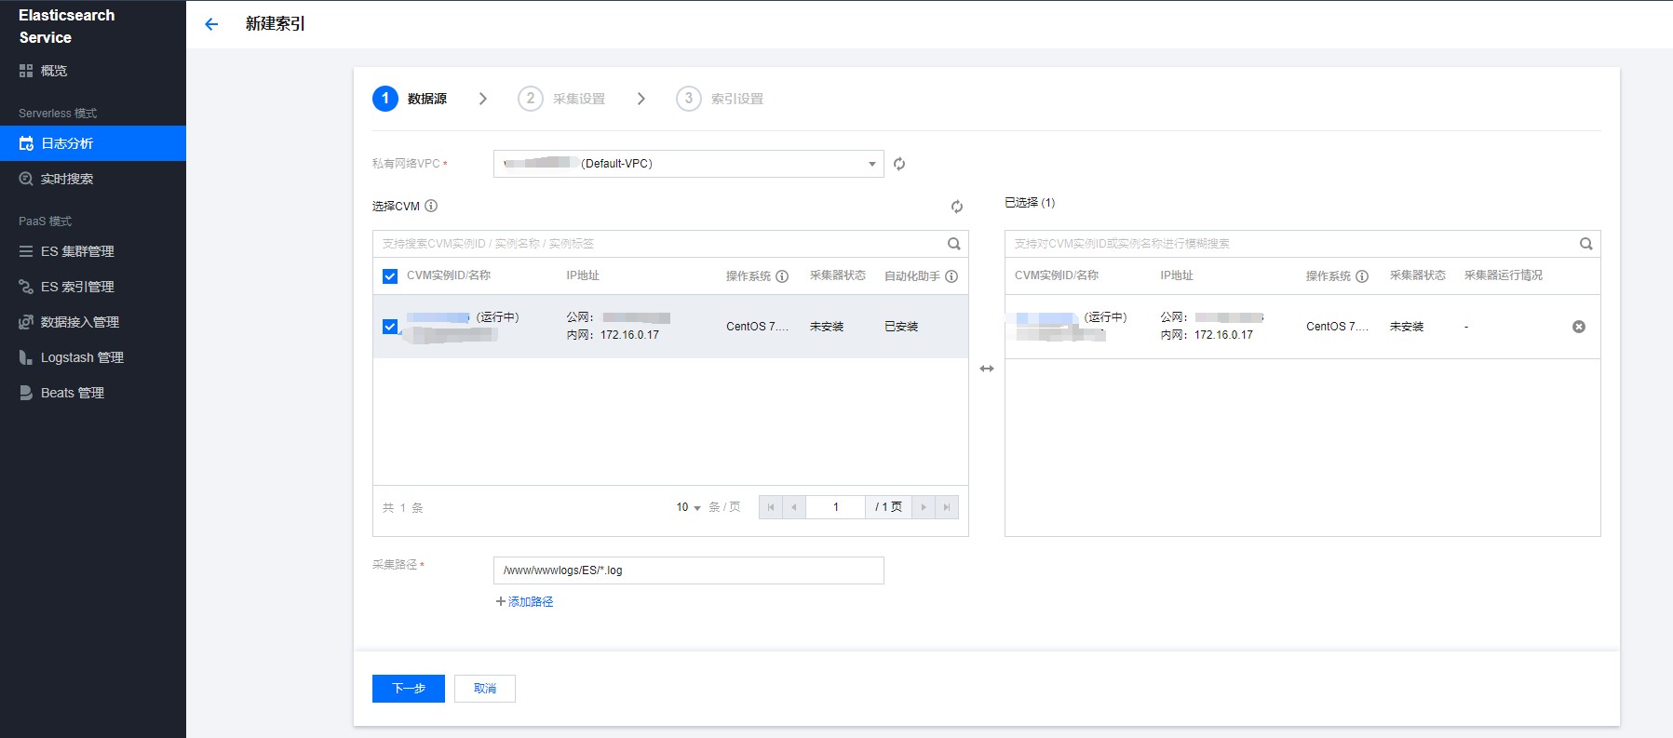Open the 私有网络VPC dropdown
Screen dimensions: 1673x738
[688, 164]
